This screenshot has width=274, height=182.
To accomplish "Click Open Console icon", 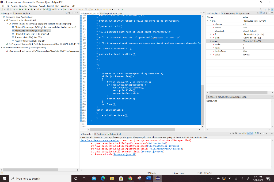I will (264, 133).
